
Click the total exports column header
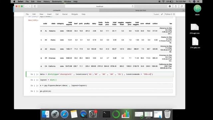(x=69, y=23)
